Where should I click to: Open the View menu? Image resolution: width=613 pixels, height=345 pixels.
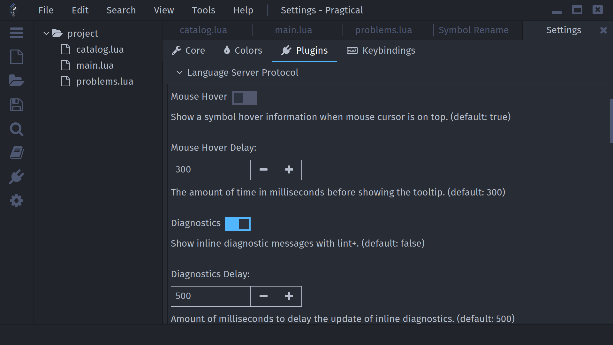164,10
